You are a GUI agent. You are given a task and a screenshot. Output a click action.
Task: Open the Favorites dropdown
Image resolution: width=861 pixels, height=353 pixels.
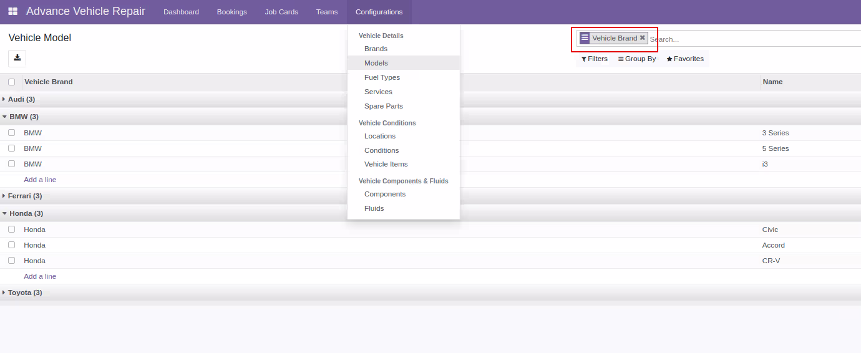685,59
